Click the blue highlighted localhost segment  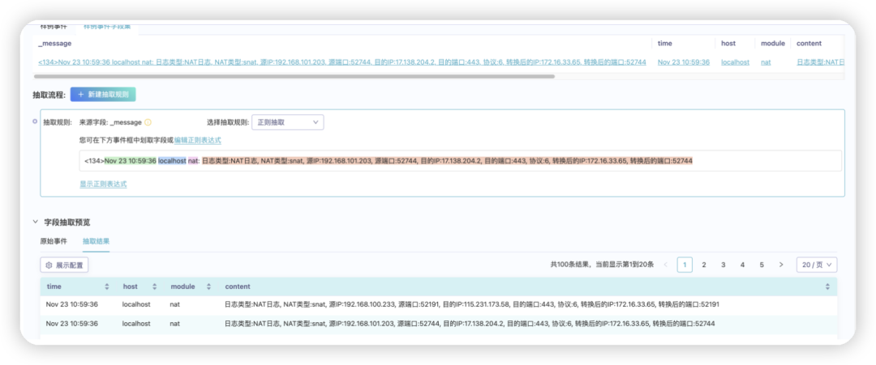tap(172, 160)
